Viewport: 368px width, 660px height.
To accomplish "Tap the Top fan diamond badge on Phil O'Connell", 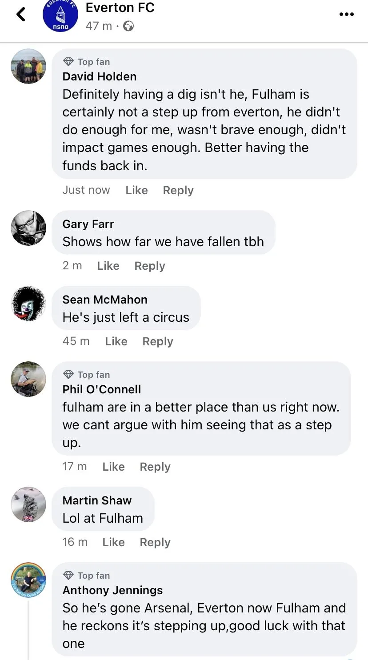I will point(68,375).
